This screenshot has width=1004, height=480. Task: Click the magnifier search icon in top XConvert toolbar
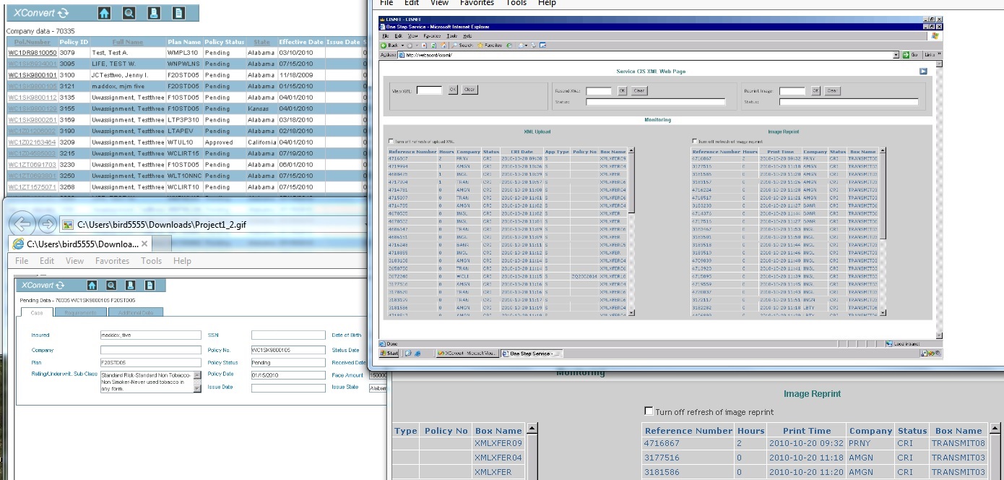[129, 13]
